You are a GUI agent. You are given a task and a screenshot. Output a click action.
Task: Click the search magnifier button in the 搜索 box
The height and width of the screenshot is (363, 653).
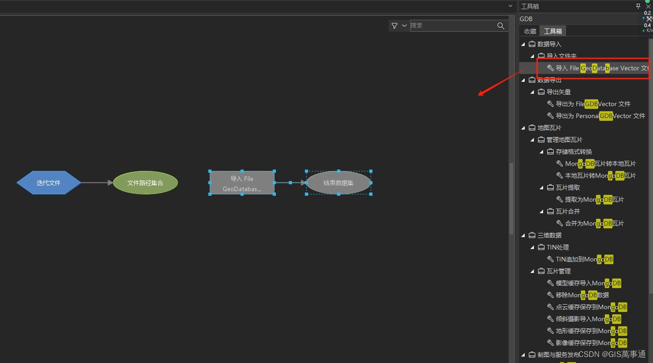pos(501,26)
